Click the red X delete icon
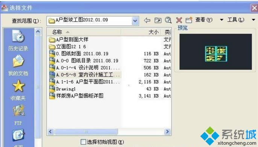The image size is (258, 147). coord(179,20)
